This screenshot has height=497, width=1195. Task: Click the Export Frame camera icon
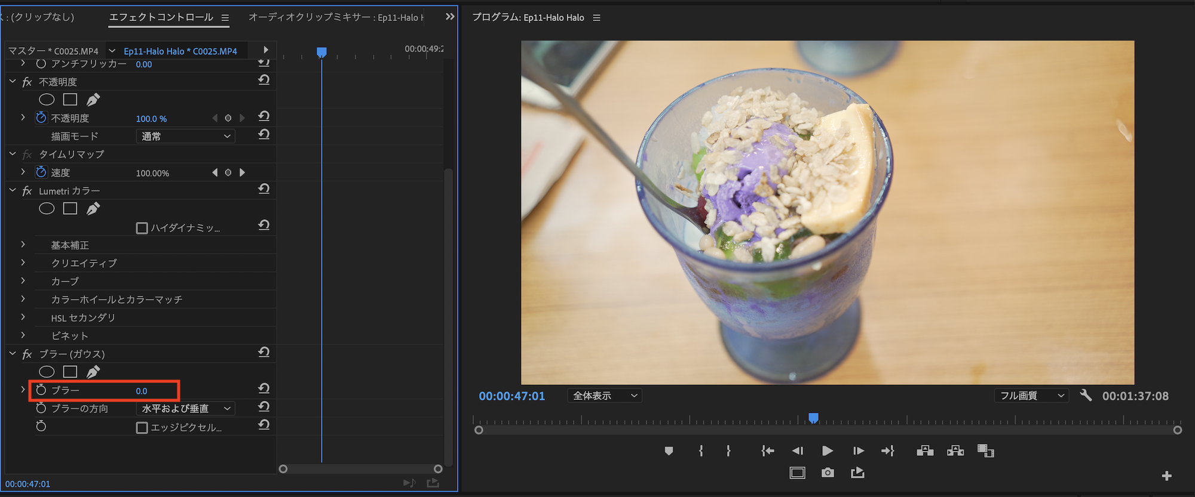coord(828,473)
